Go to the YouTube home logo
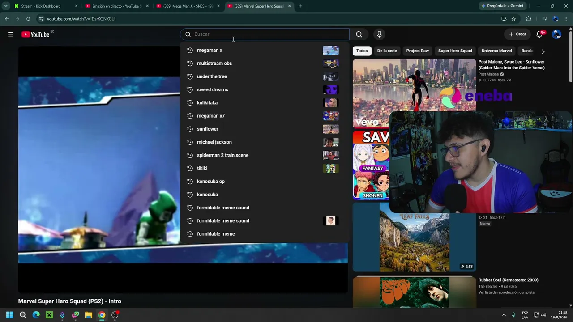Image resolution: width=573 pixels, height=322 pixels. tap(35, 34)
